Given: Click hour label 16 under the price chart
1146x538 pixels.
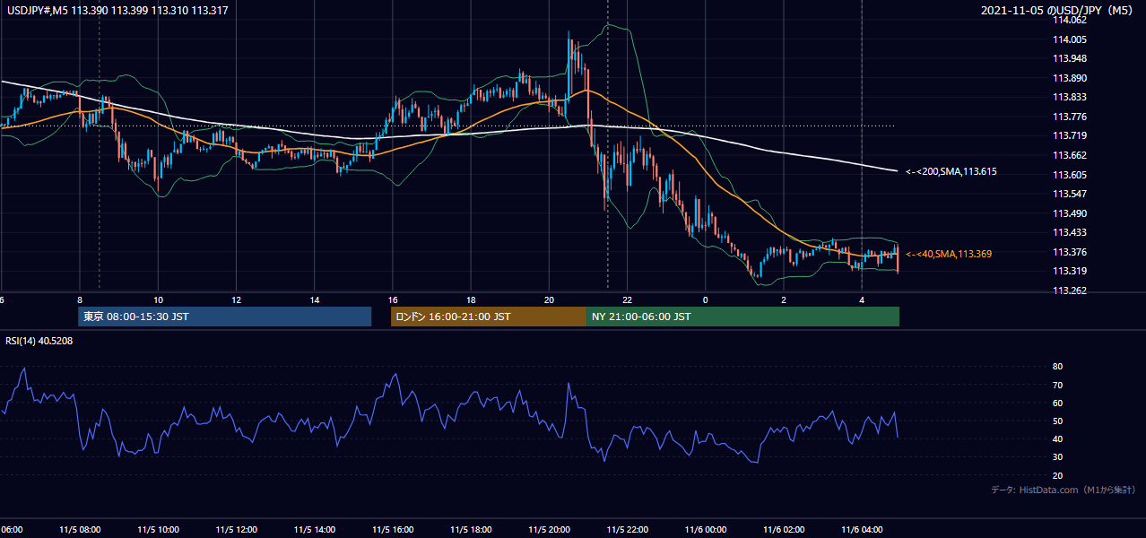Looking at the screenshot, I should [x=393, y=299].
